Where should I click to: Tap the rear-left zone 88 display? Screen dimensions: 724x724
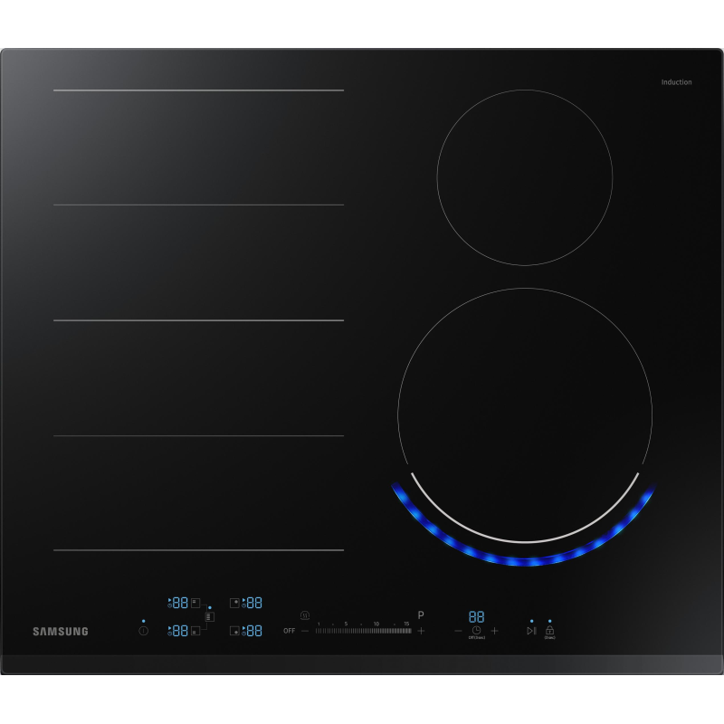(180, 603)
